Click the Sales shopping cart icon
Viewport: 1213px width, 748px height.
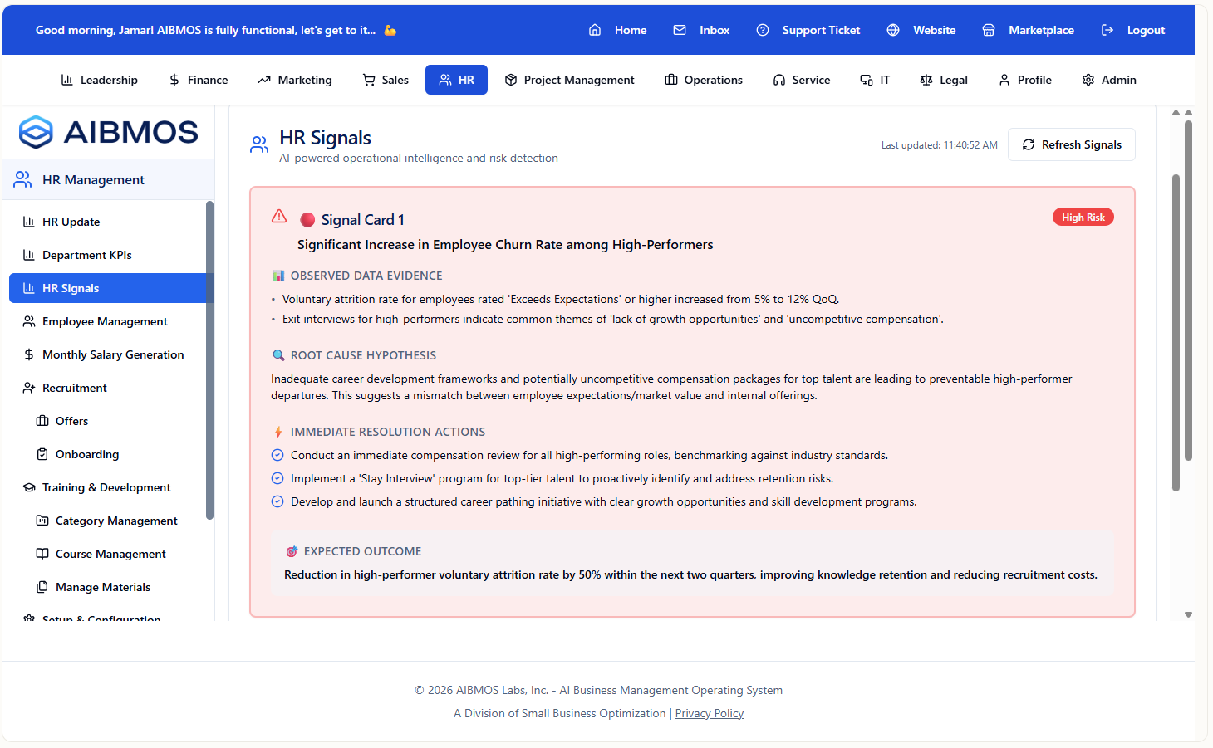pyautogui.click(x=369, y=80)
